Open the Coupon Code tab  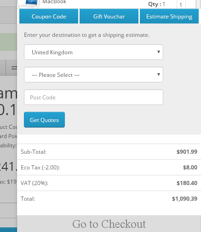pos(49,16)
